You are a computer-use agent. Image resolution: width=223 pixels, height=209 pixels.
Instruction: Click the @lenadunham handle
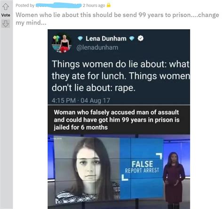pos(97,48)
